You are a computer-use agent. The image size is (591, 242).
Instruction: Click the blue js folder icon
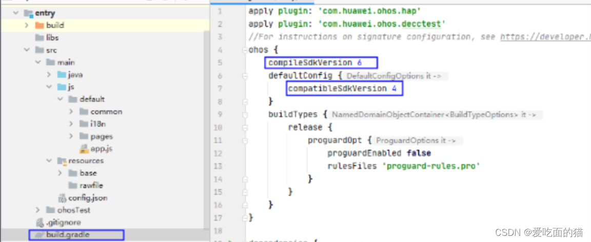62,87
